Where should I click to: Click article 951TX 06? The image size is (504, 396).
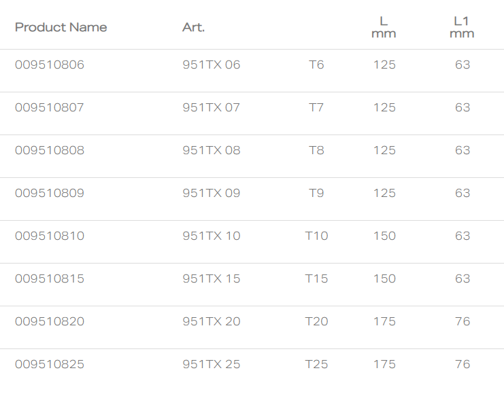point(211,65)
